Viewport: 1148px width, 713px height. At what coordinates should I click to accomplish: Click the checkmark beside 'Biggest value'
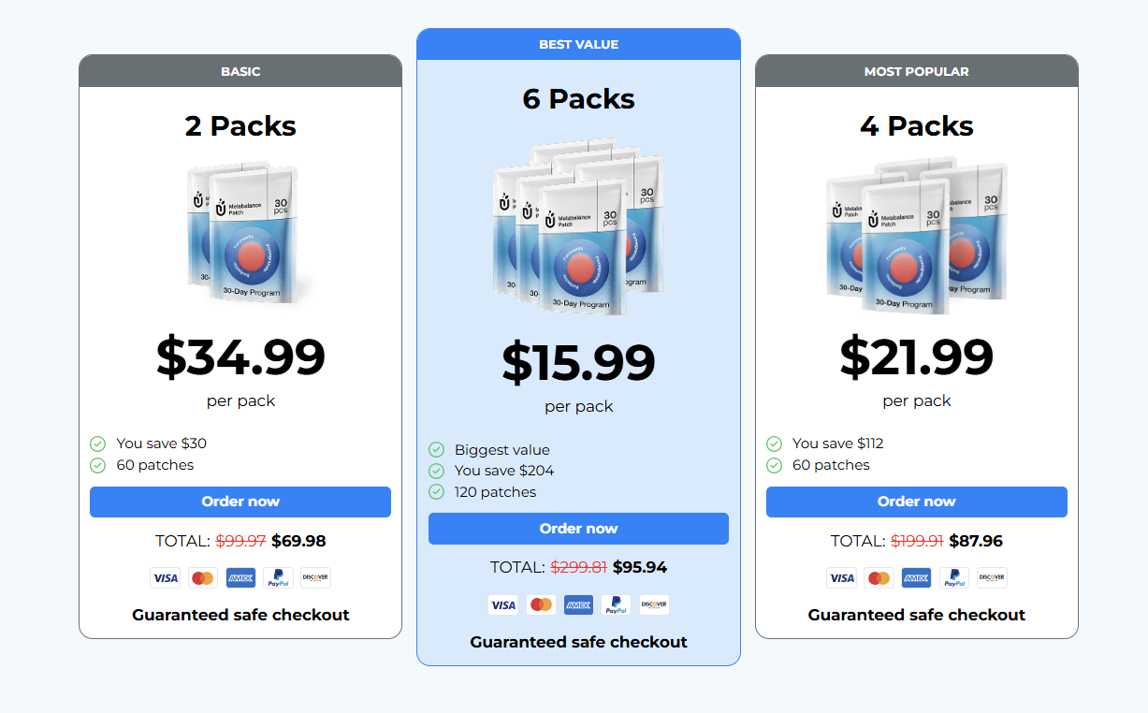click(436, 450)
